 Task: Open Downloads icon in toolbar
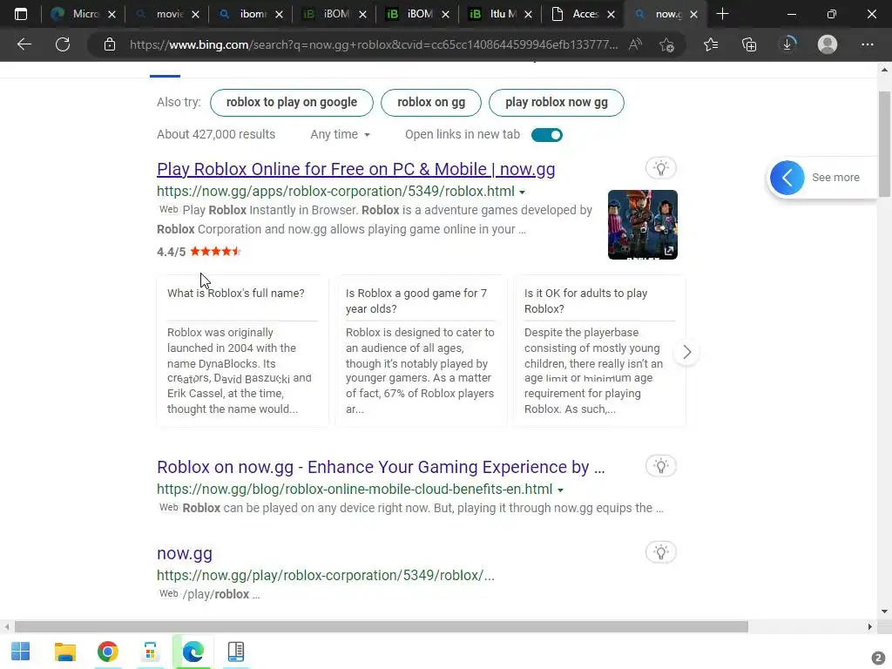click(x=787, y=44)
